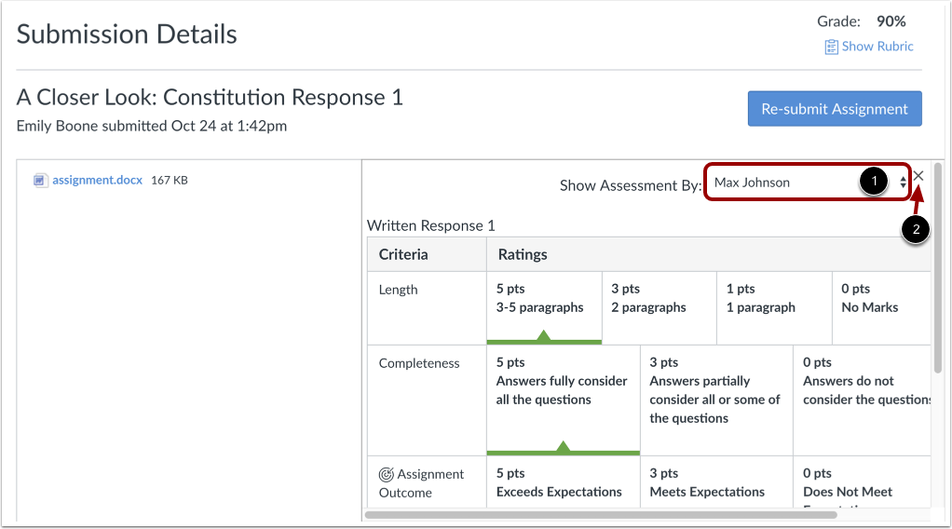Click the vertical scrollbar of the rubric panel
952x529 pixels.
point(939,267)
